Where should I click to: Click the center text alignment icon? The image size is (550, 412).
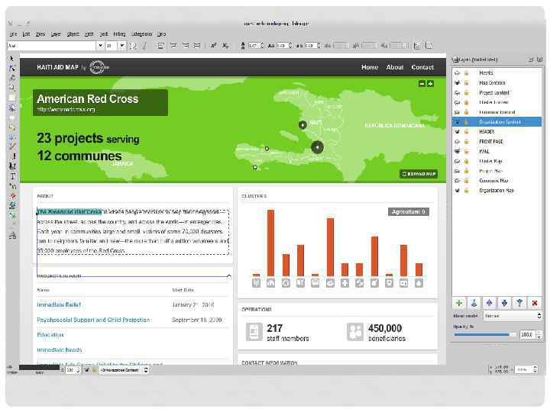pos(173,46)
